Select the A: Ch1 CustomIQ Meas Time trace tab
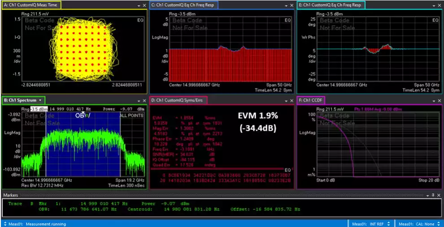The height and width of the screenshot is (227, 444). click(x=31, y=5)
